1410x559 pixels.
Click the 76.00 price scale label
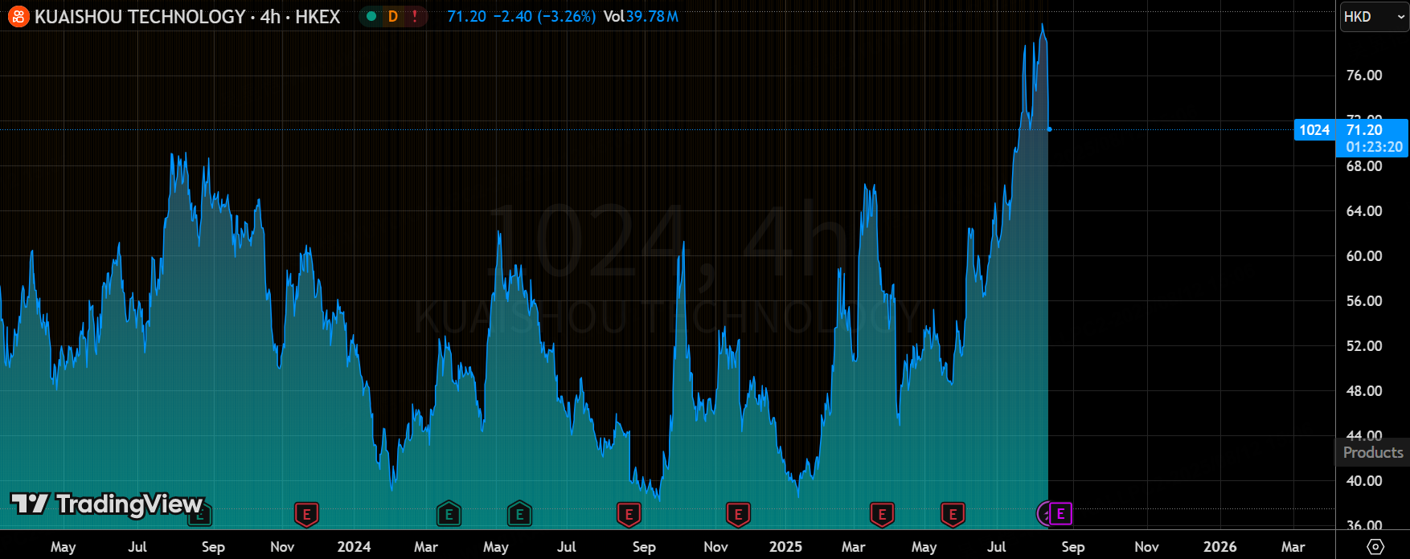click(1364, 75)
